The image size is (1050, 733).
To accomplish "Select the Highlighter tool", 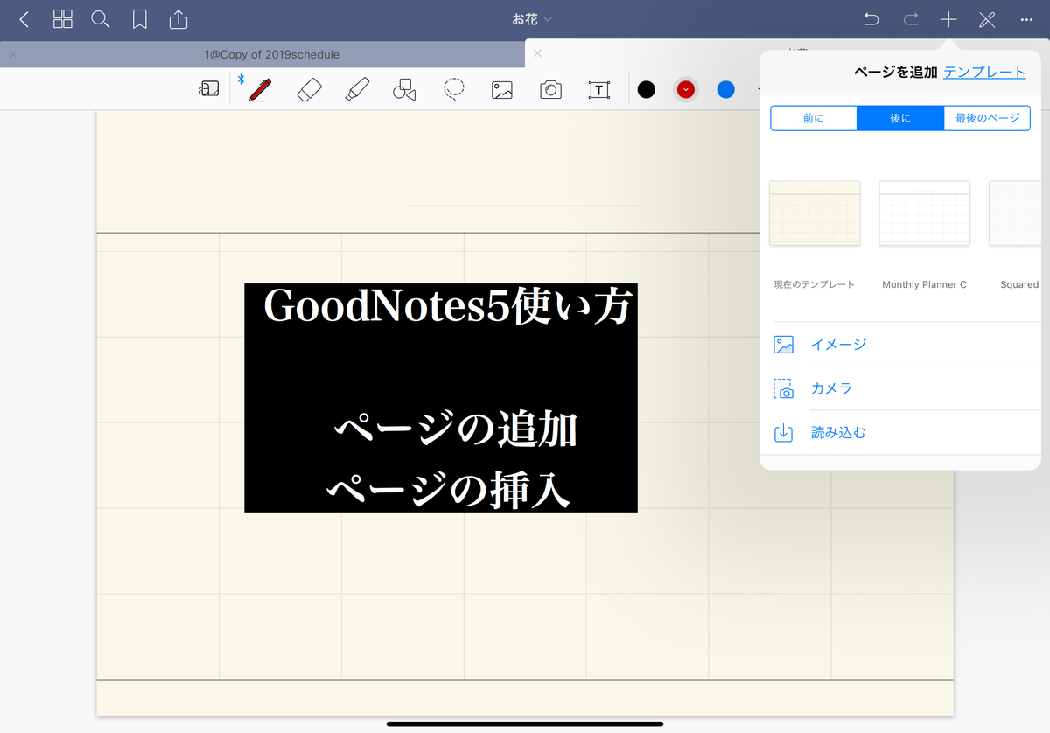I will 356,89.
